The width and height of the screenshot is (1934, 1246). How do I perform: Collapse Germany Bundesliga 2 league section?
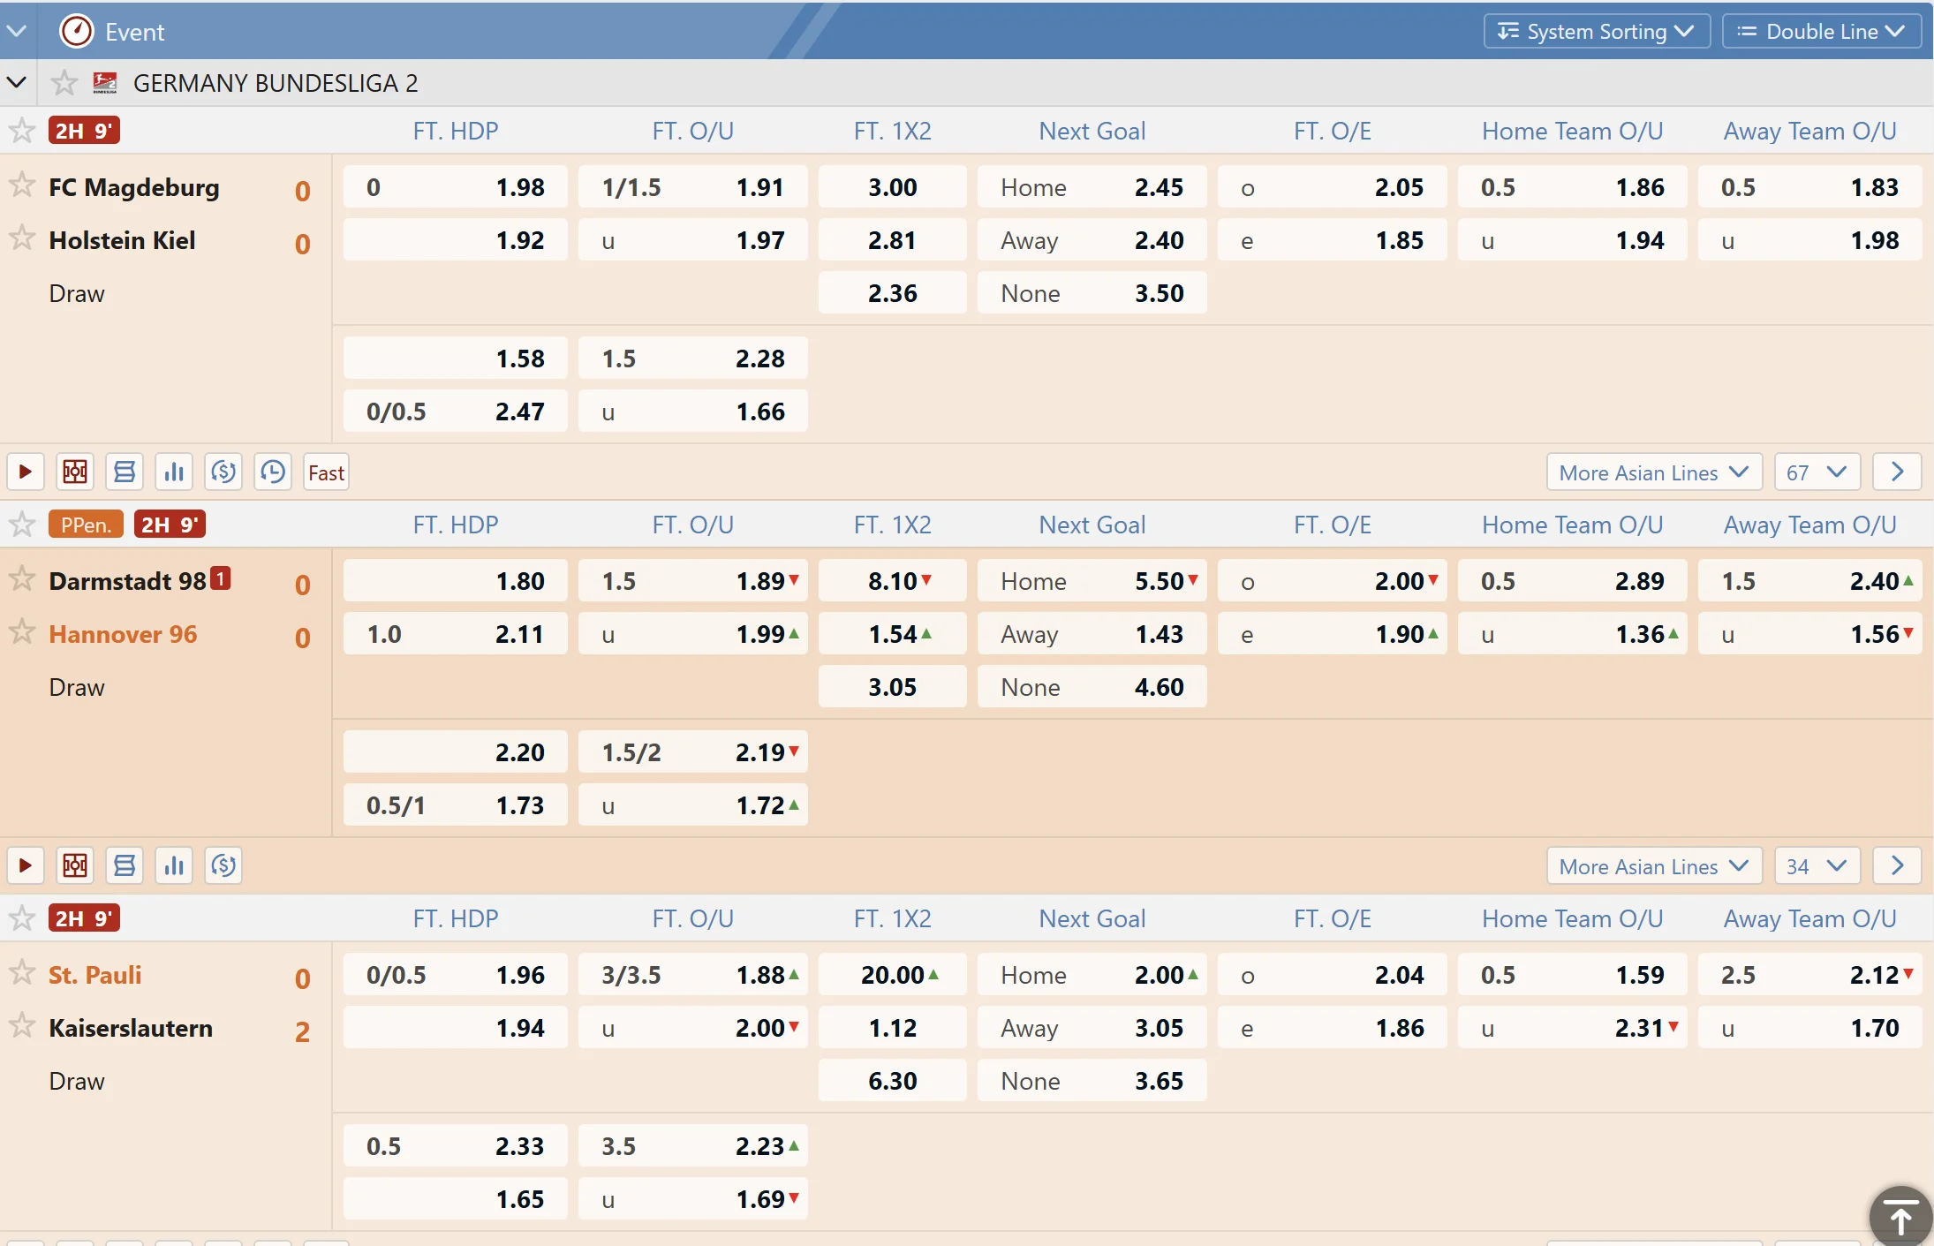pyautogui.click(x=16, y=83)
